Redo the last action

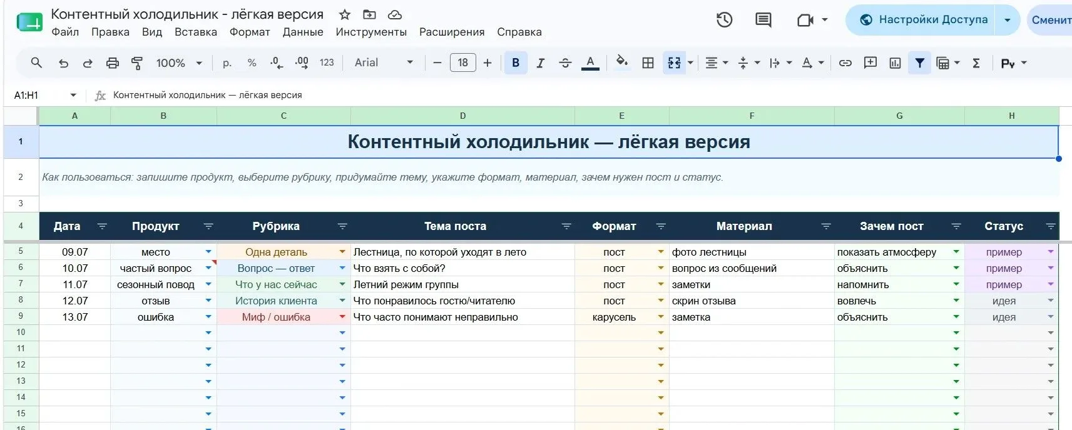tap(88, 62)
